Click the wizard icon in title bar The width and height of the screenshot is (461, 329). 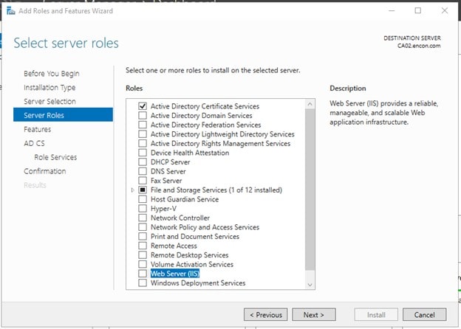pyautogui.click(x=10, y=11)
